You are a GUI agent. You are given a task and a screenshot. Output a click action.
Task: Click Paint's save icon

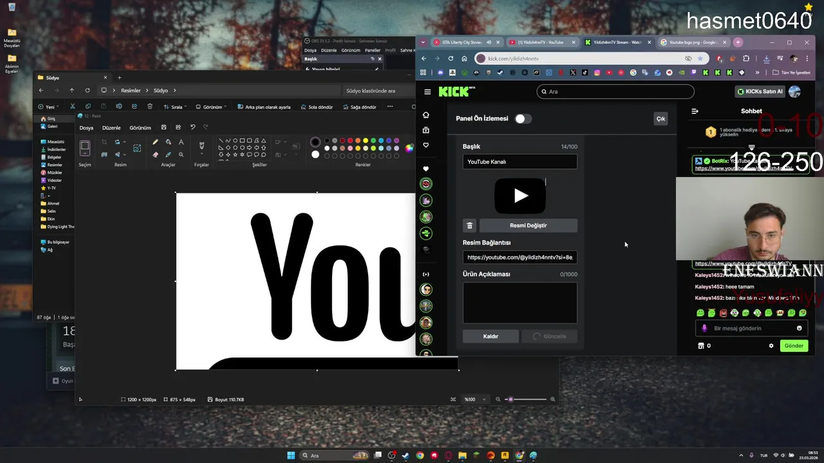164,127
